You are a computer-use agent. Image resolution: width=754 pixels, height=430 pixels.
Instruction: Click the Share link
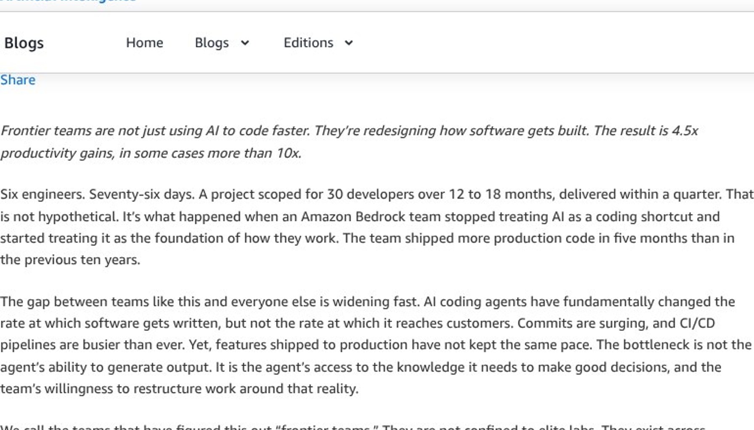18,80
